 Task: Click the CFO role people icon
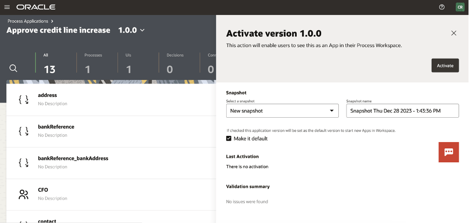[23, 194]
